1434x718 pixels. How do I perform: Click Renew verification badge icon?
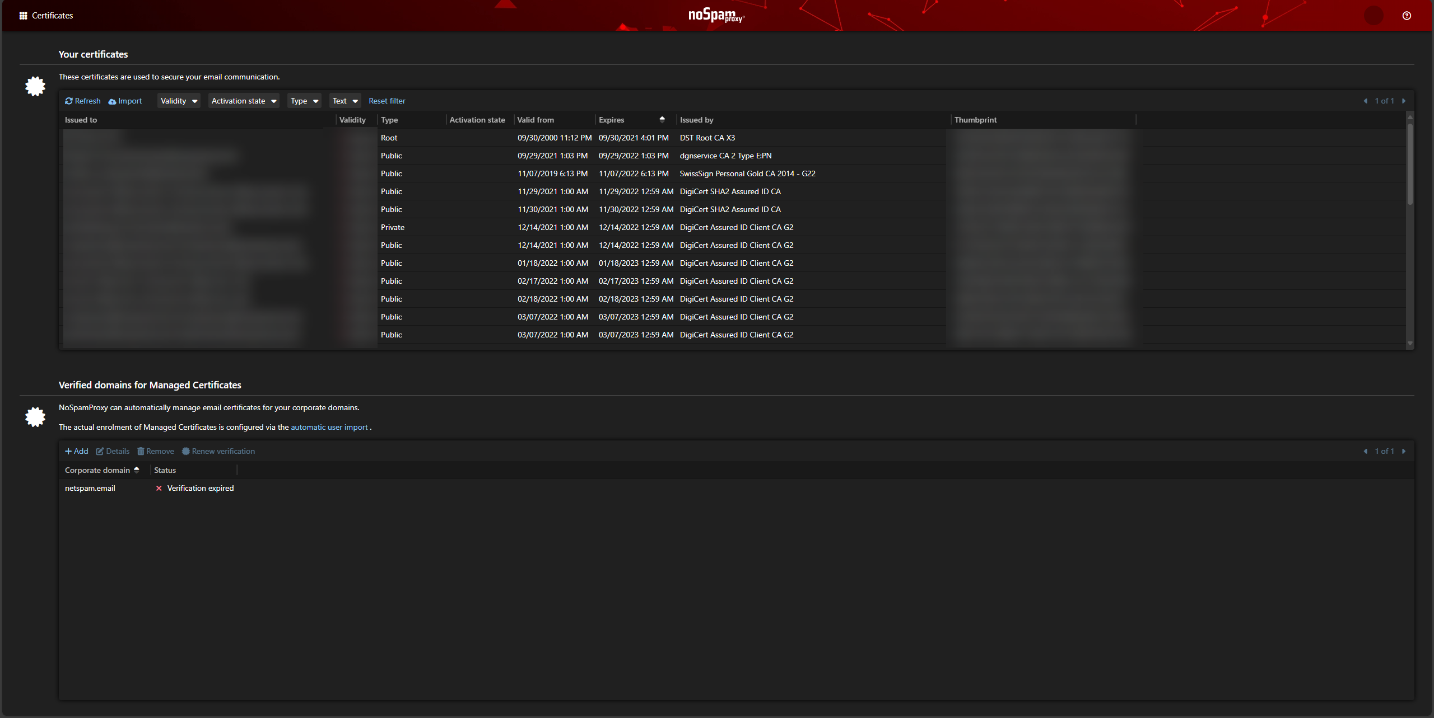pyautogui.click(x=186, y=452)
